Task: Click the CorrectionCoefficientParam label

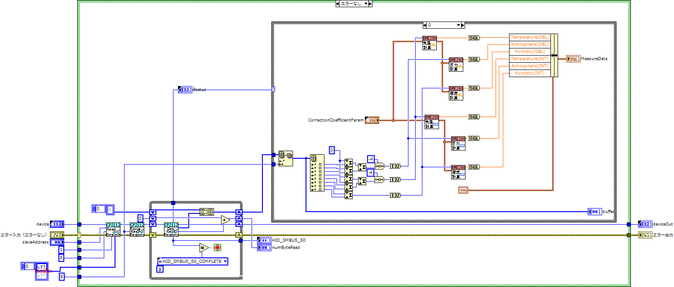Action: (336, 120)
